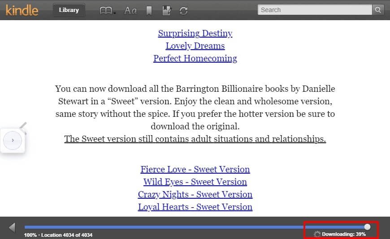Click the magnifier search button
The width and height of the screenshot is (390, 239).
point(378,10)
